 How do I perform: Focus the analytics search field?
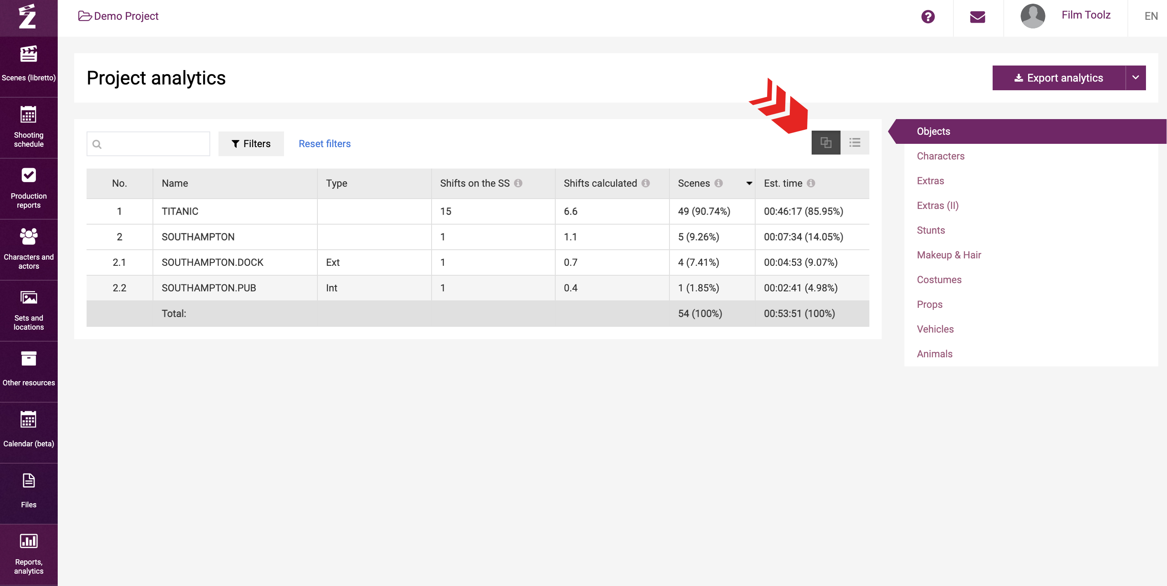pyautogui.click(x=148, y=144)
